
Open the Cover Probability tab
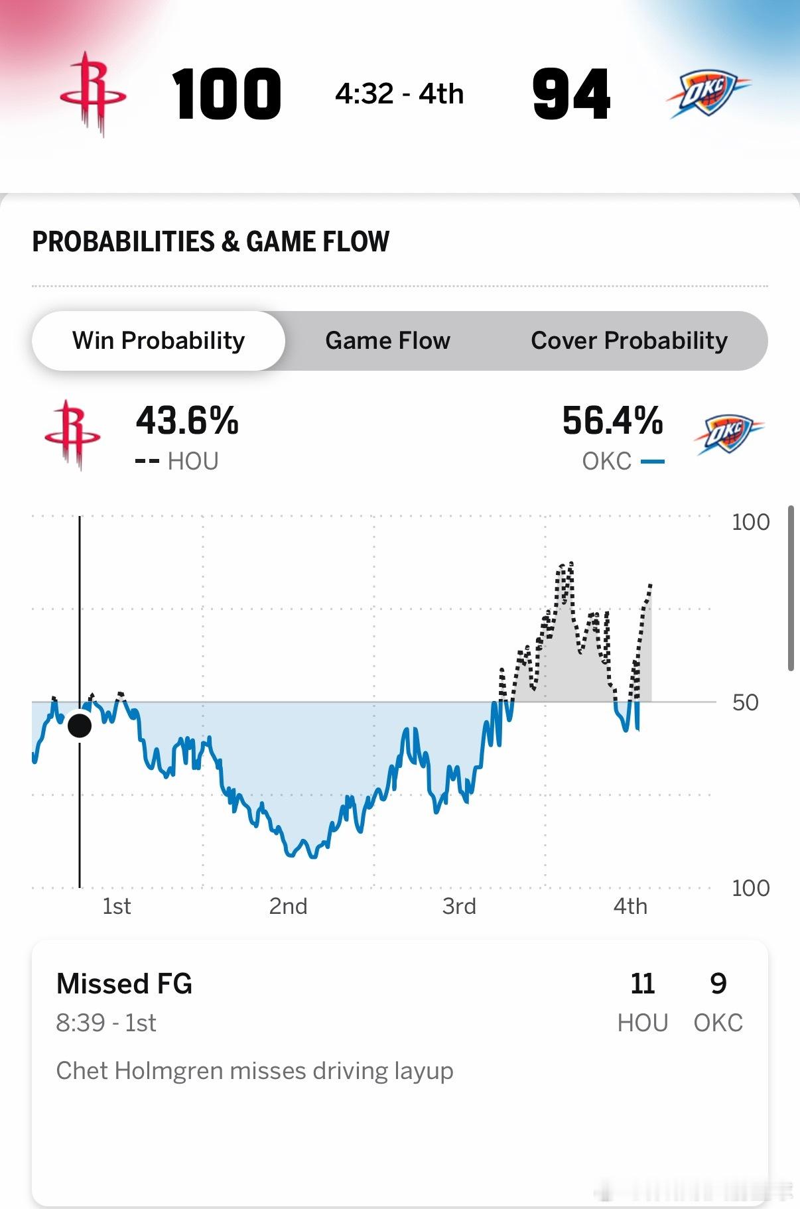click(x=629, y=340)
